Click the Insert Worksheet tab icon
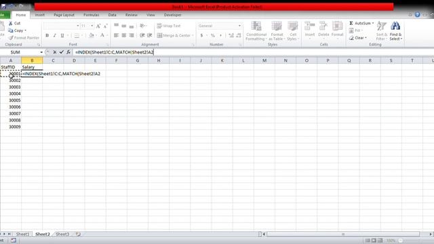 click(x=79, y=234)
